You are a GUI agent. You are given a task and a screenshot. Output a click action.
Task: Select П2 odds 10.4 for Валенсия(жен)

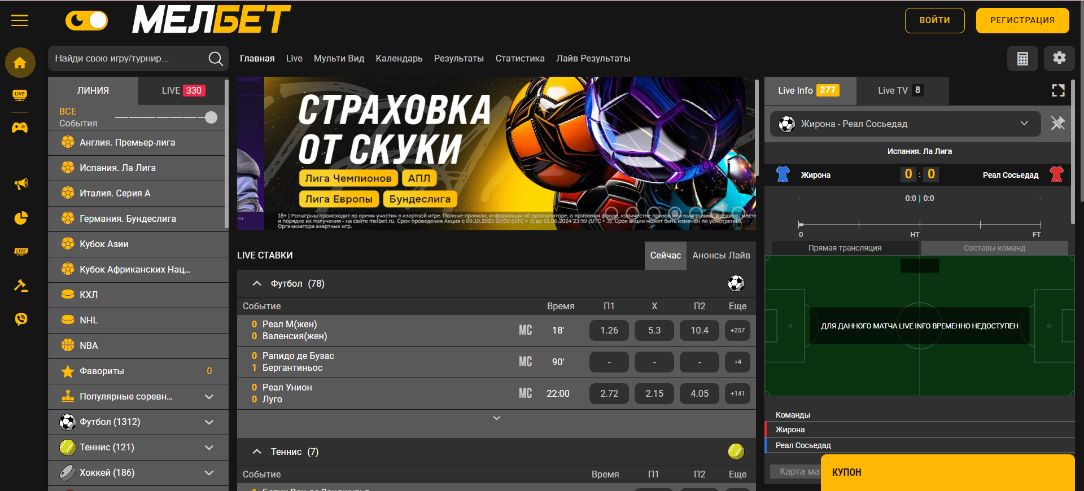pos(700,331)
